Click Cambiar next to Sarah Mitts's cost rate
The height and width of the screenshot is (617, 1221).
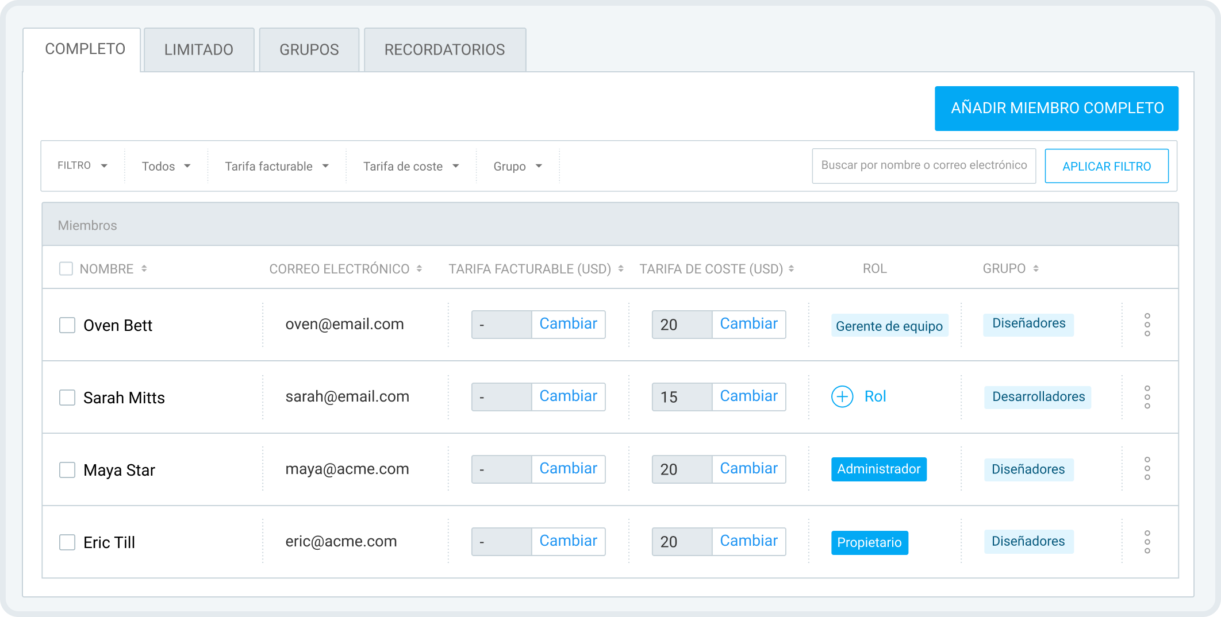tap(748, 396)
